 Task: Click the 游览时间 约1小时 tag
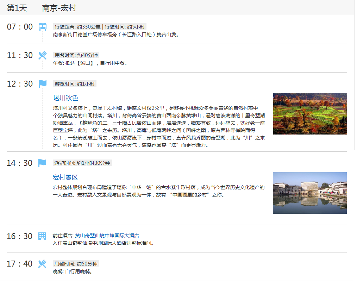click(75, 84)
